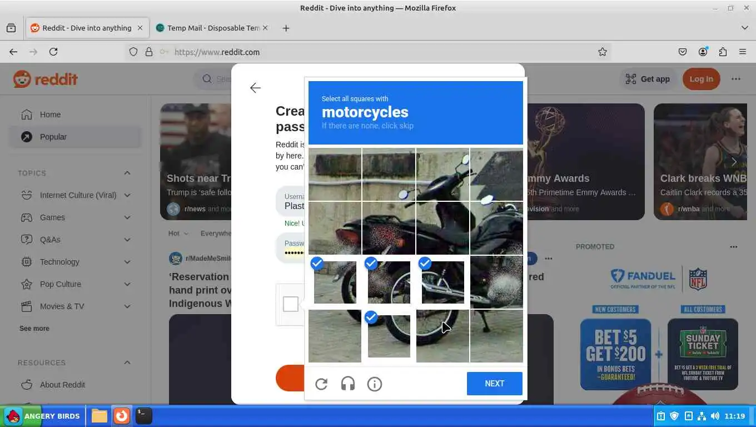Close the Reddit tab
Viewport: 756px width, 427px height.
coord(140,28)
